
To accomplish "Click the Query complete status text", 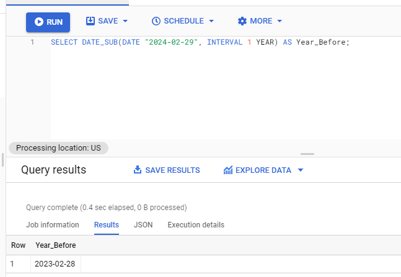I will click(x=107, y=208).
